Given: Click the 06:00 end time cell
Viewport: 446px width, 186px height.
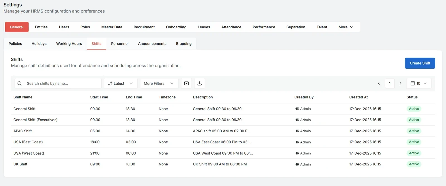Looking at the screenshot, I should point(131,153).
